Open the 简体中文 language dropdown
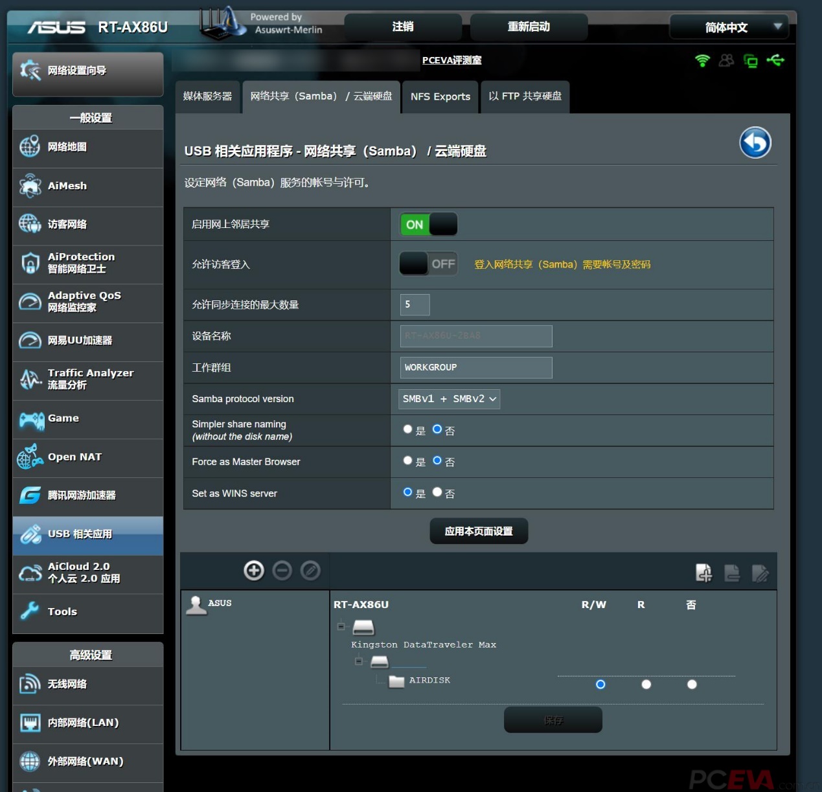Image resolution: width=822 pixels, height=792 pixels. click(x=728, y=27)
